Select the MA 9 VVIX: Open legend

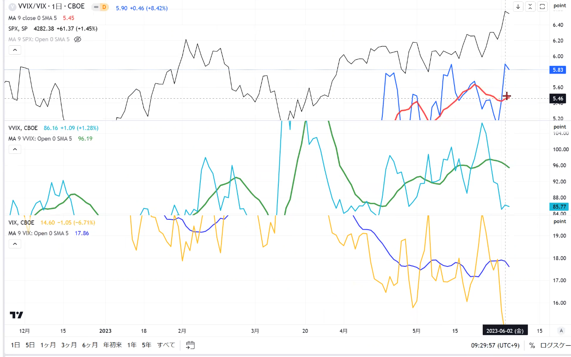point(40,139)
